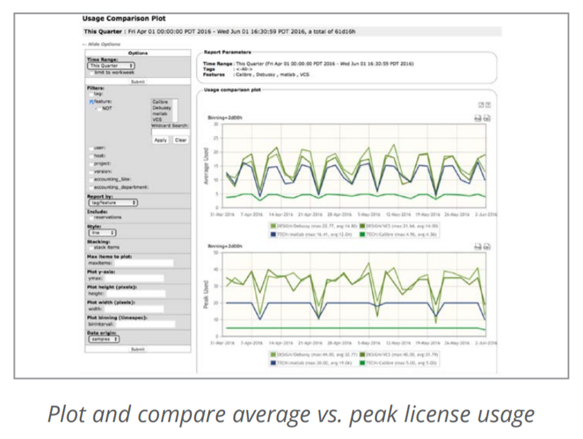Click the Wildcard Search input field
This screenshot has width=583, height=439.
click(171, 132)
